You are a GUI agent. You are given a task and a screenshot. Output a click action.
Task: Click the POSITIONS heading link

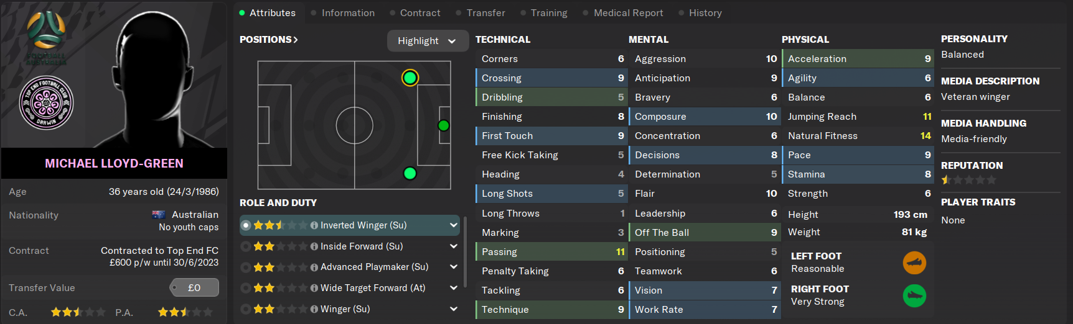(x=269, y=40)
